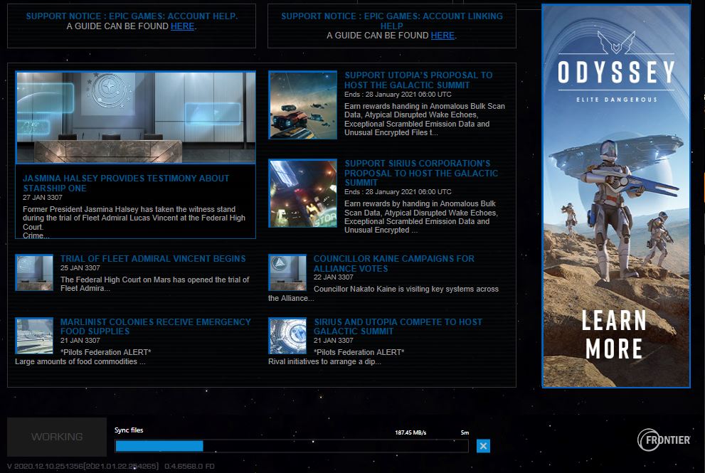Open Trial of Fleet Admiral Vincent Begins
Viewport: 705px width, 473px height.
pyautogui.click(x=153, y=258)
